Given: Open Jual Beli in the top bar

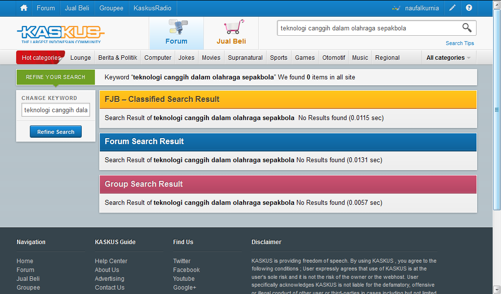Looking at the screenshot, I should (x=77, y=8).
